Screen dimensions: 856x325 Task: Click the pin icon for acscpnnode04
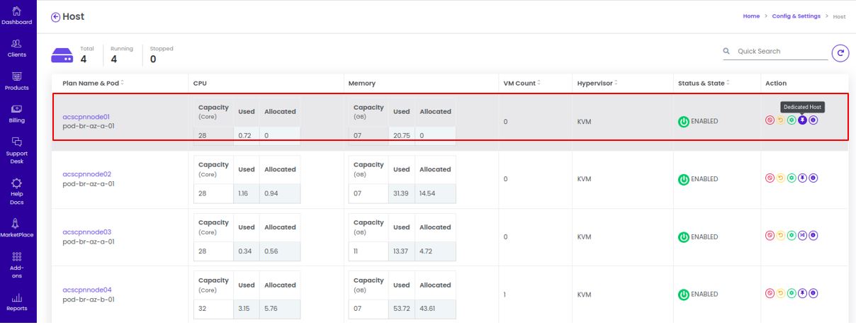(x=802, y=293)
